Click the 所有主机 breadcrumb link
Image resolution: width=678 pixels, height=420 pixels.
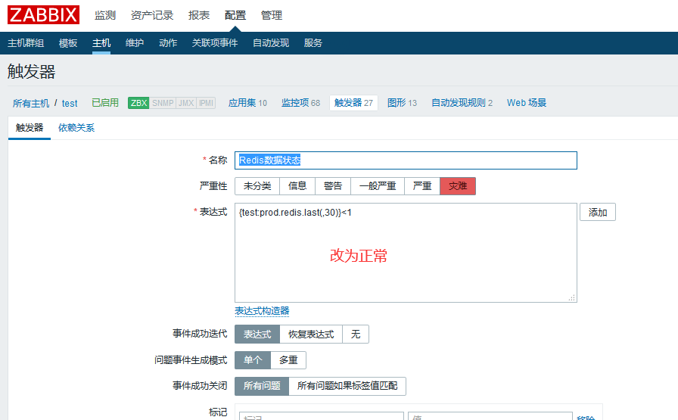[x=31, y=103]
